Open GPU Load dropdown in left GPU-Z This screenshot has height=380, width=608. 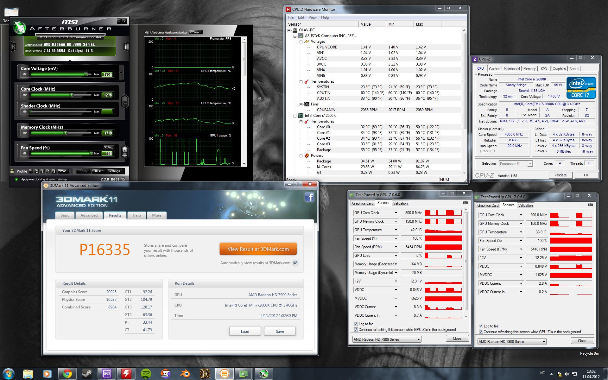pyautogui.click(x=396, y=256)
